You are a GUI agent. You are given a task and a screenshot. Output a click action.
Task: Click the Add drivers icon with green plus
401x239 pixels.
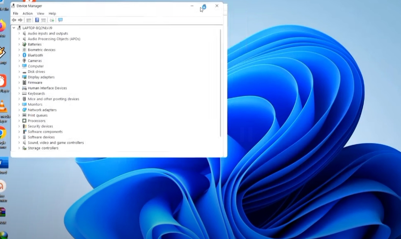pos(52,20)
